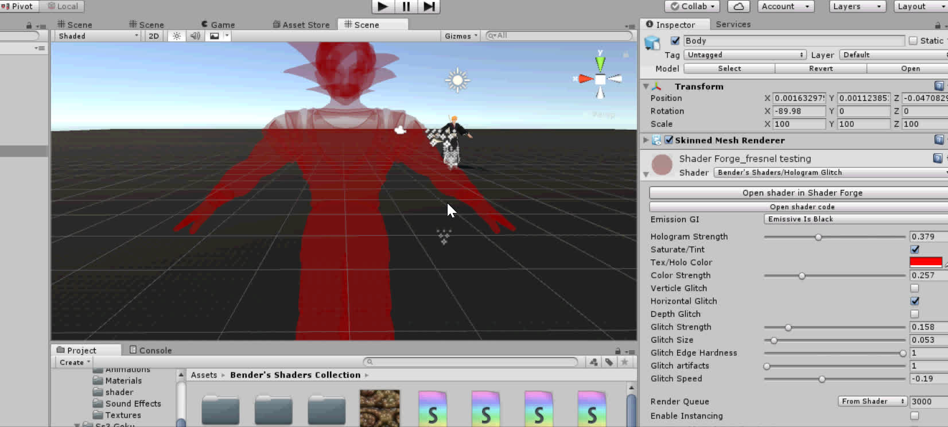
Task: Click favorites star icon in Project panel
Action: click(x=624, y=362)
